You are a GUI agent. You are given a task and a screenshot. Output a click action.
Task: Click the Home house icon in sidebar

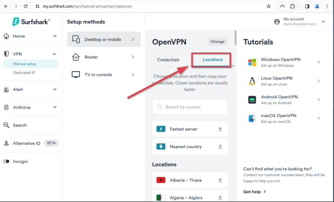click(7, 36)
